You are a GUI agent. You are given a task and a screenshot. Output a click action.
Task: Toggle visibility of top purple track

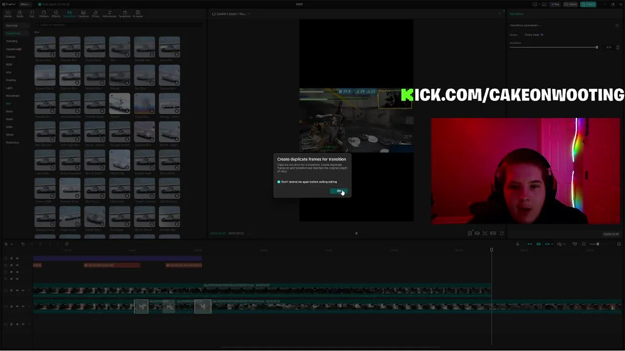point(17,258)
